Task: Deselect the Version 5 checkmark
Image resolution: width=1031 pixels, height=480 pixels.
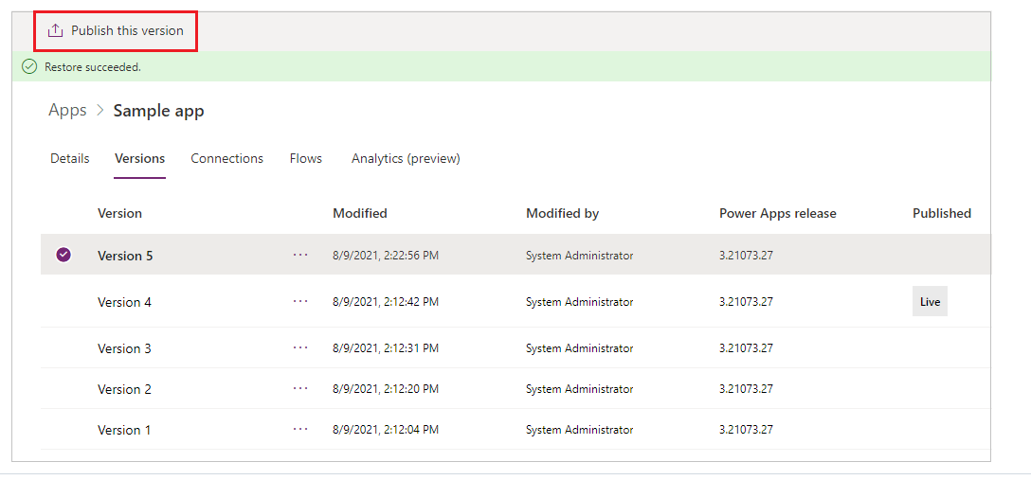Action: click(x=63, y=255)
